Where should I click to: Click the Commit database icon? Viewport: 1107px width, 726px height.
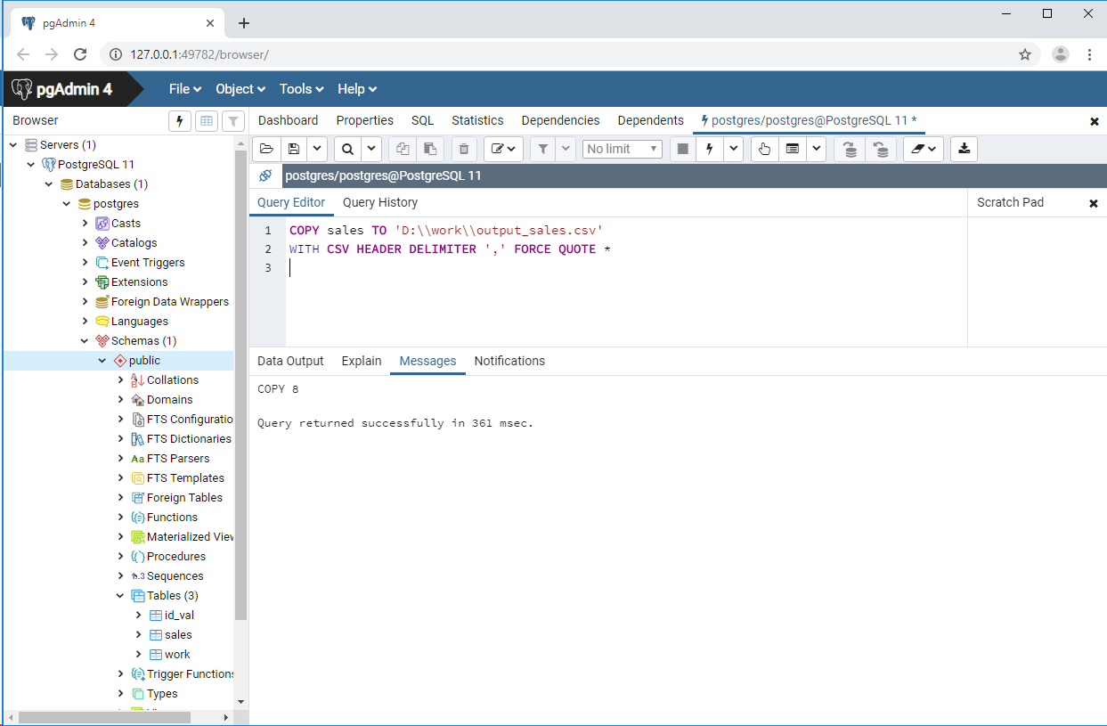pyautogui.click(x=850, y=149)
